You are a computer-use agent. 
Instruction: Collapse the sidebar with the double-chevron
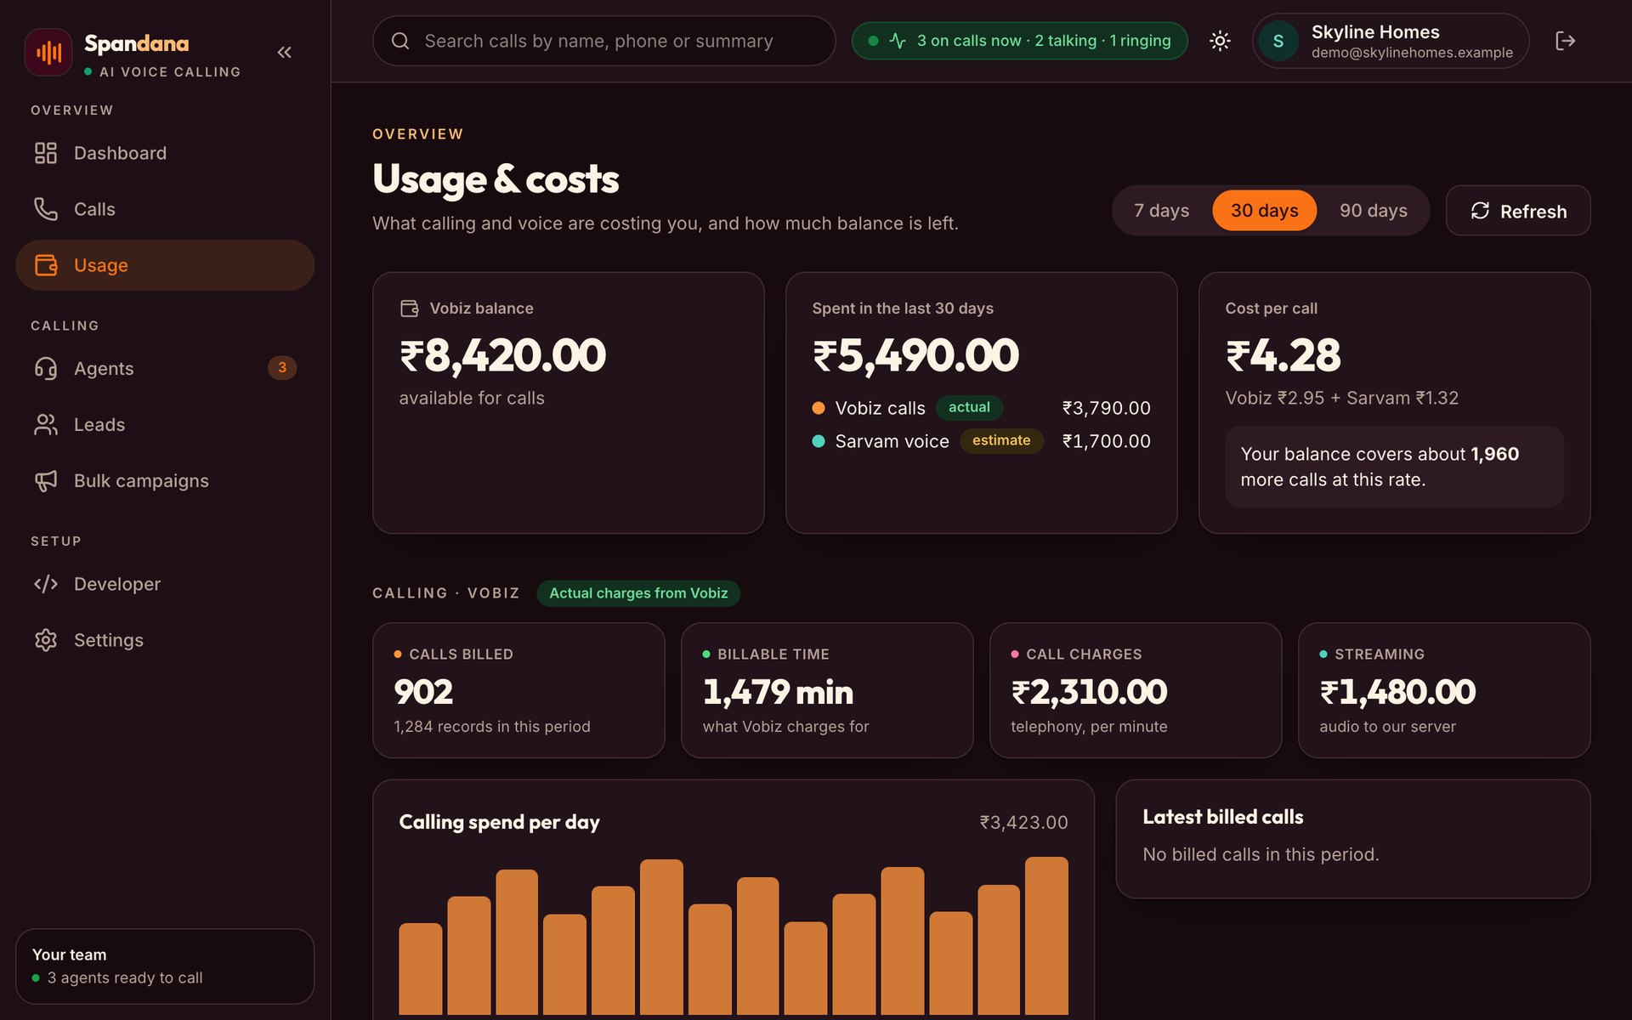point(285,53)
